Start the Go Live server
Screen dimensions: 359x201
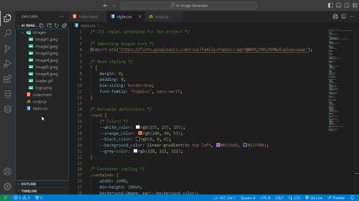[314, 198]
